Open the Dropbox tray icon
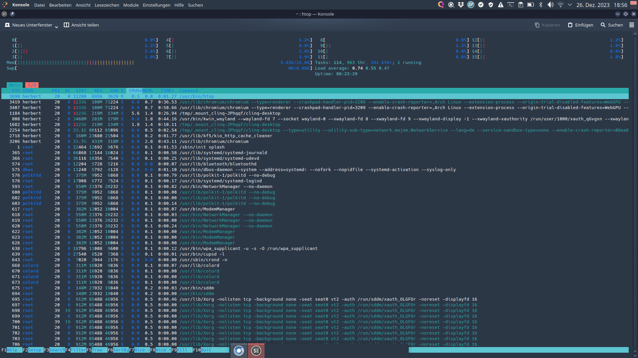The height and width of the screenshot is (358, 638). 461,5
